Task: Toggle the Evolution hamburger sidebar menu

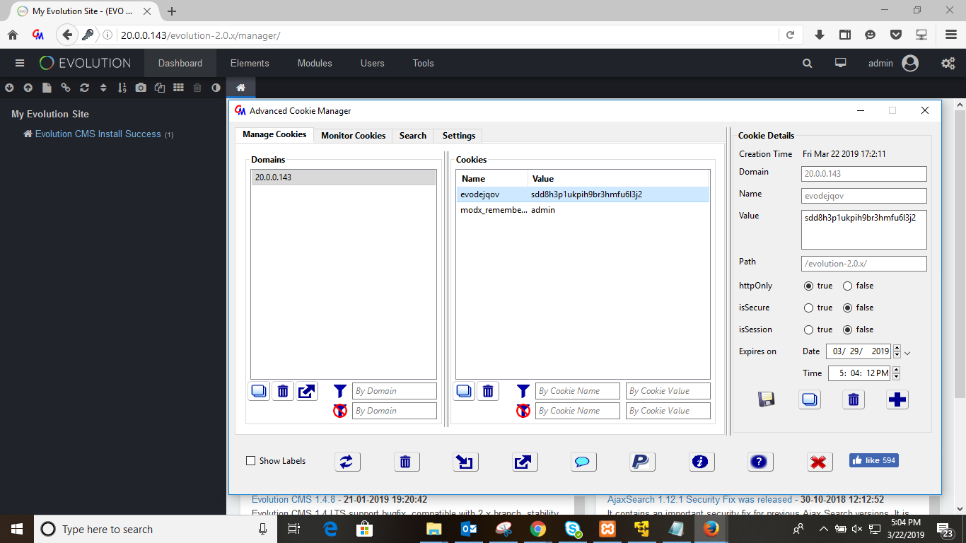Action: click(x=20, y=63)
